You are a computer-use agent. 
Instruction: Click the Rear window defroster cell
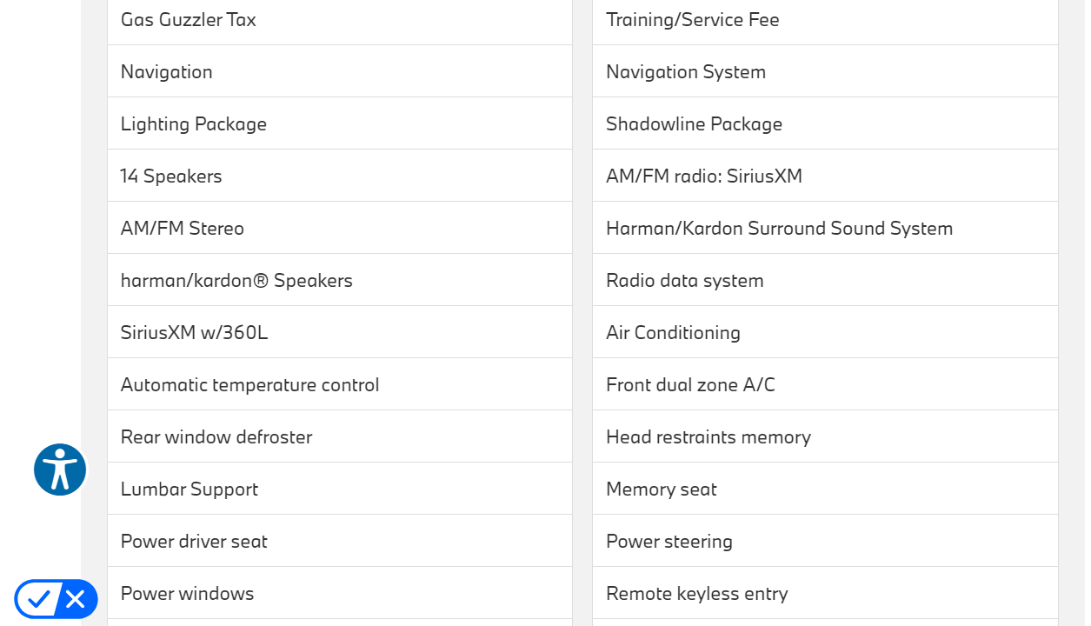click(x=216, y=436)
